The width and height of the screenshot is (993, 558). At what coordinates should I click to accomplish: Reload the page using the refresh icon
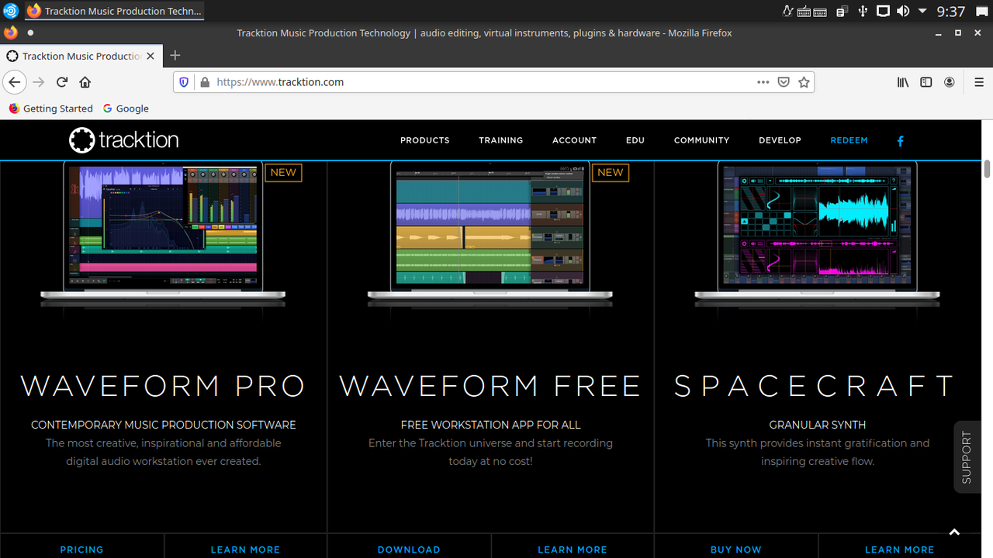[61, 81]
